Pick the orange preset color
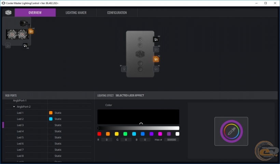The height and width of the screenshot is (164, 280). coord(108,134)
